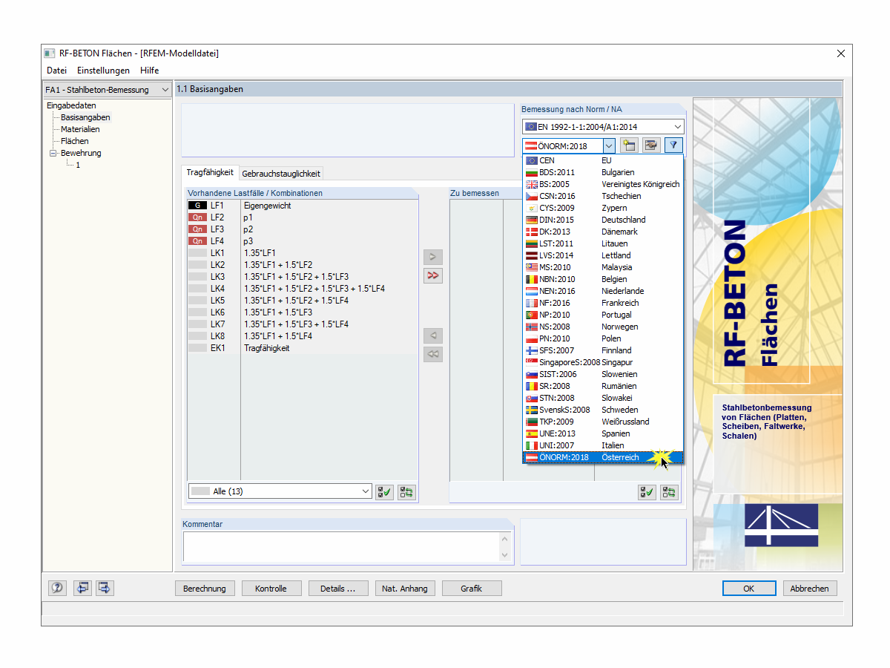
Task: Open the Alle (13) filter dropdown
Action: (x=280, y=491)
